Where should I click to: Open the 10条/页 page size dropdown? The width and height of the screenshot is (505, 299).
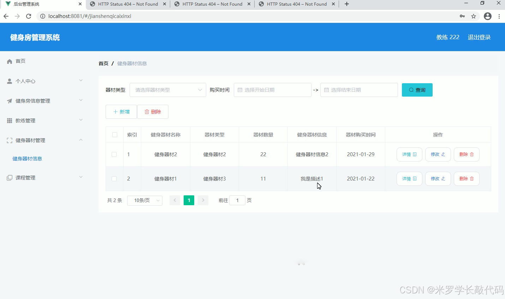tap(145, 200)
